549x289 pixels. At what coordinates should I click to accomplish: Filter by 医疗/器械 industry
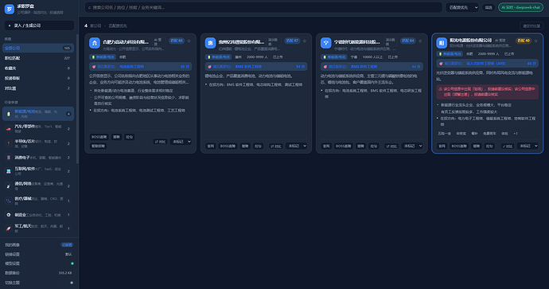[x=38, y=201]
